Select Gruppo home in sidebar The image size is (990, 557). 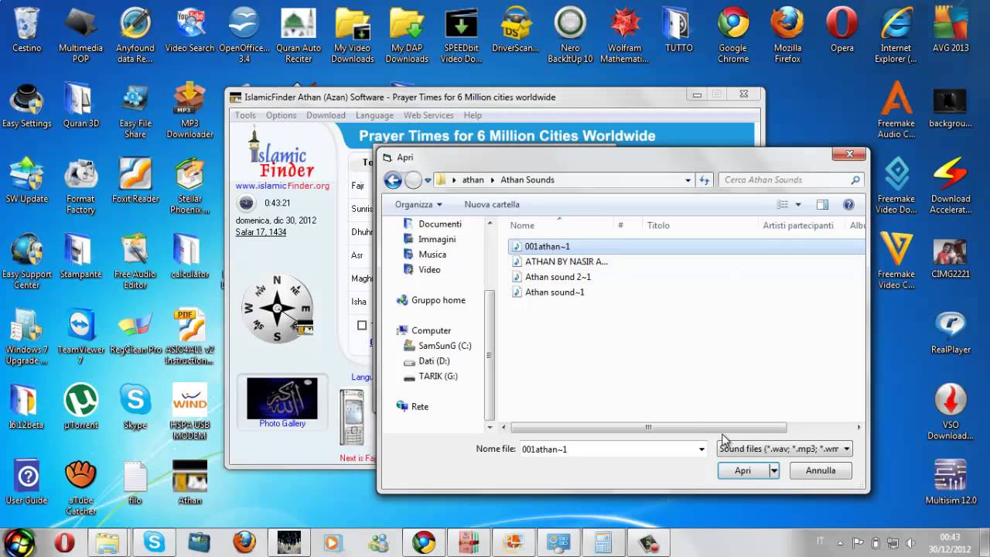(x=438, y=300)
